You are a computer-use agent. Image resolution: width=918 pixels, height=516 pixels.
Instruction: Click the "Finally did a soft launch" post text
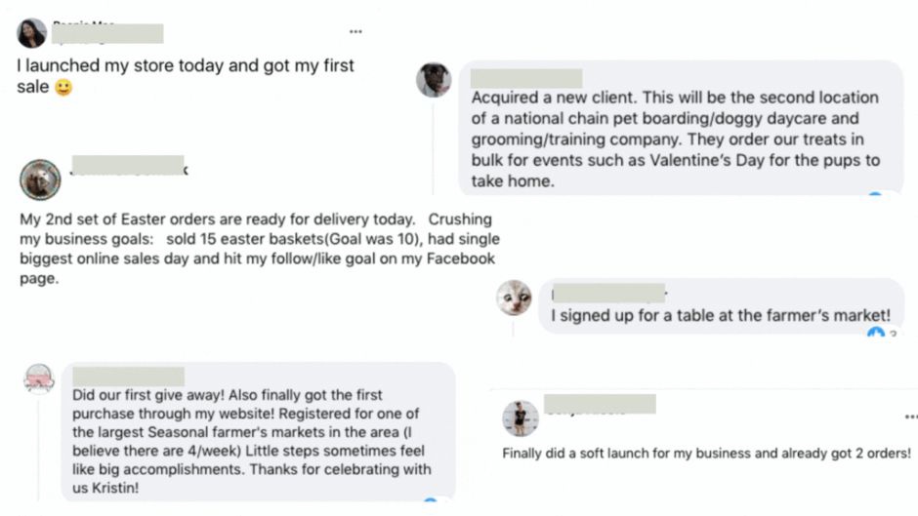tap(706, 454)
